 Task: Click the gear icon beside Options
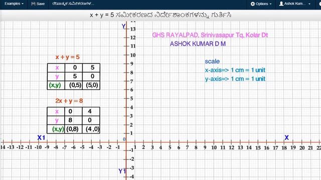pyautogui.click(x=253, y=3)
